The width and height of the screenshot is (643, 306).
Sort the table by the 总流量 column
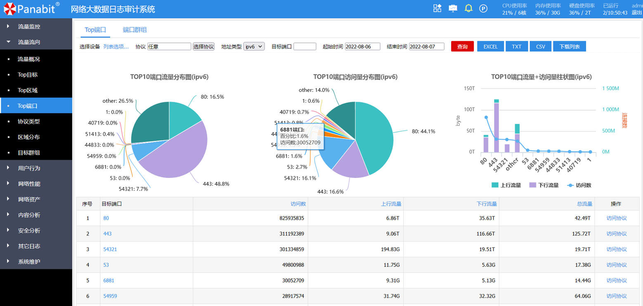[x=584, y=204]
